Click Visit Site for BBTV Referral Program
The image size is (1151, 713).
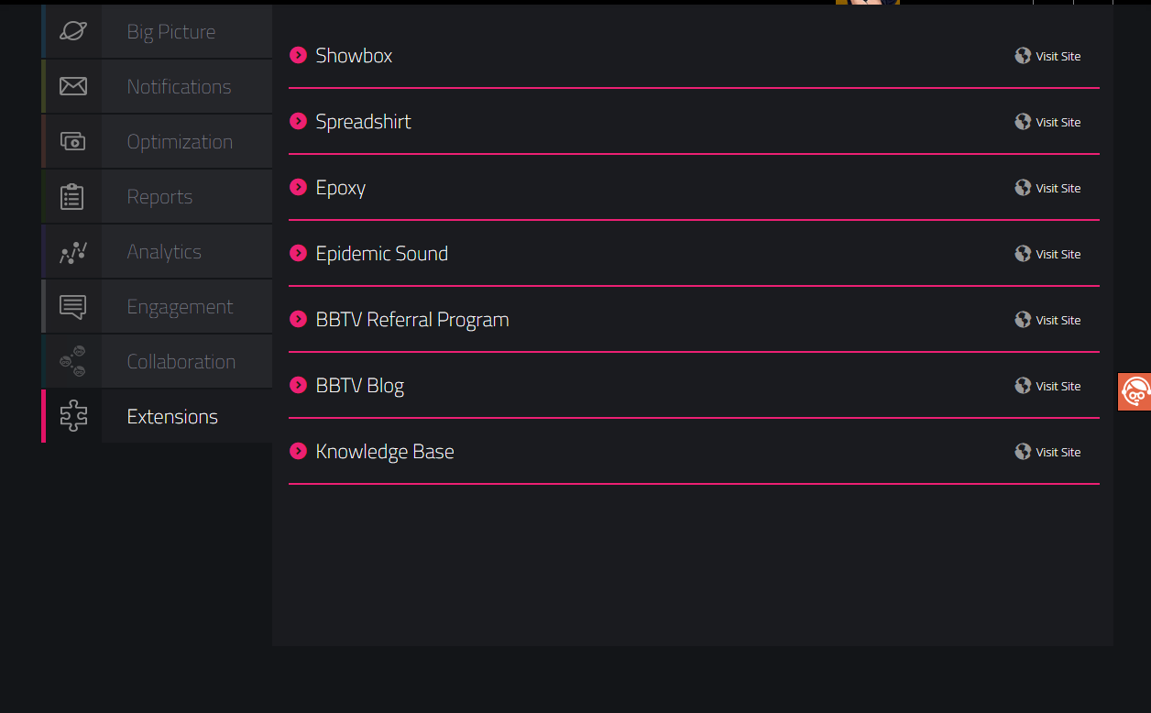pos(1058,320)
